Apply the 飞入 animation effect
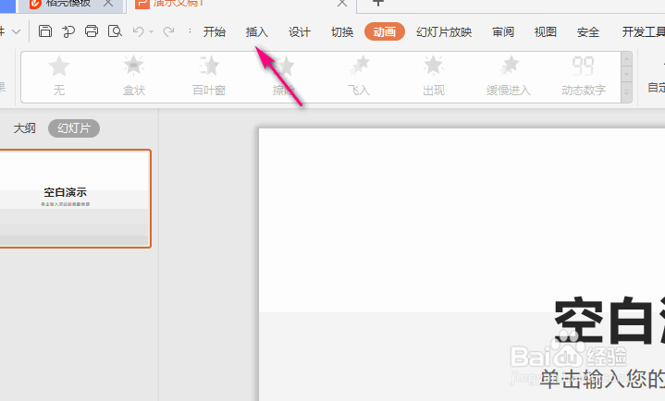 coord(359,77)
